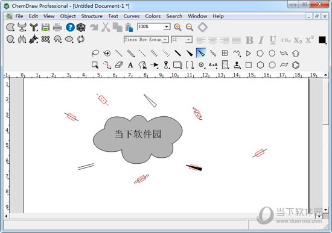Select the Dashed Bond tool
Viewport: 332px width, 233px height.
click(142, 53)
